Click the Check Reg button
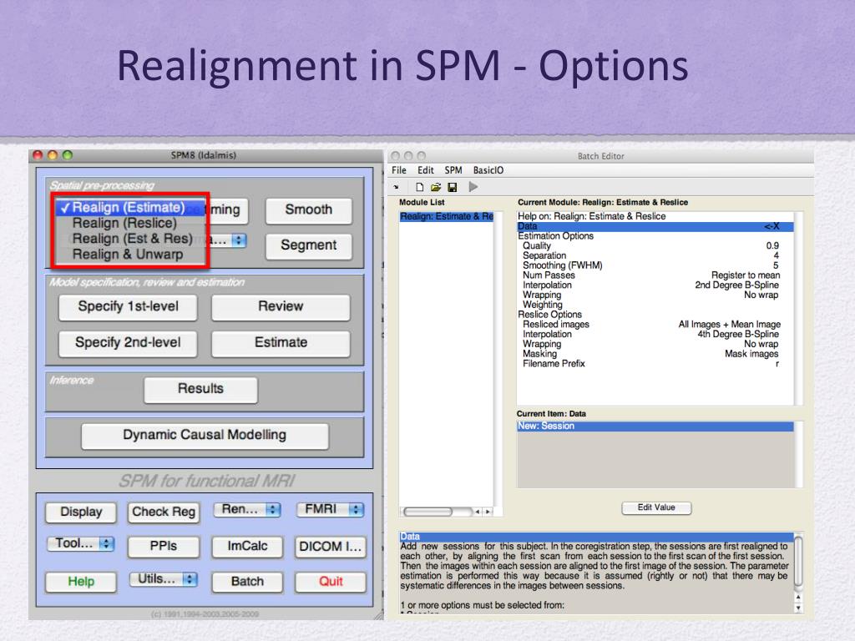The image size is (855, 641). [164, 512]
